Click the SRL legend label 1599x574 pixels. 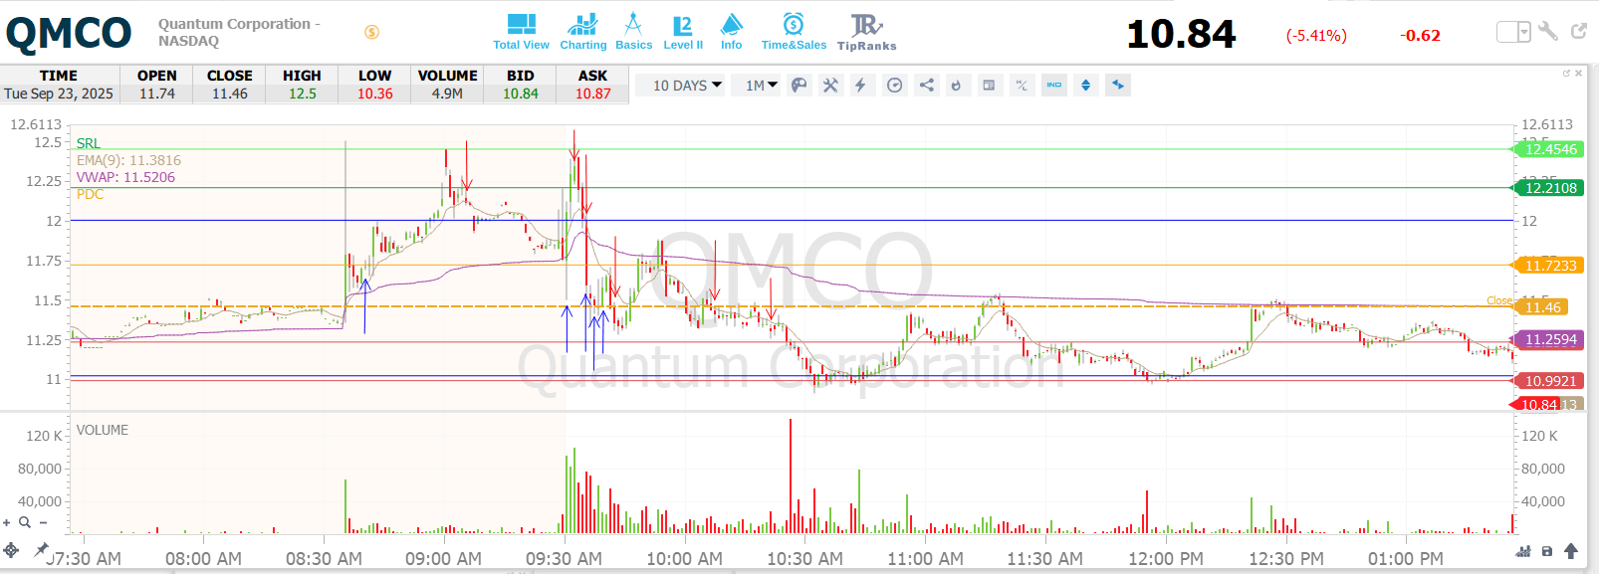89,143
